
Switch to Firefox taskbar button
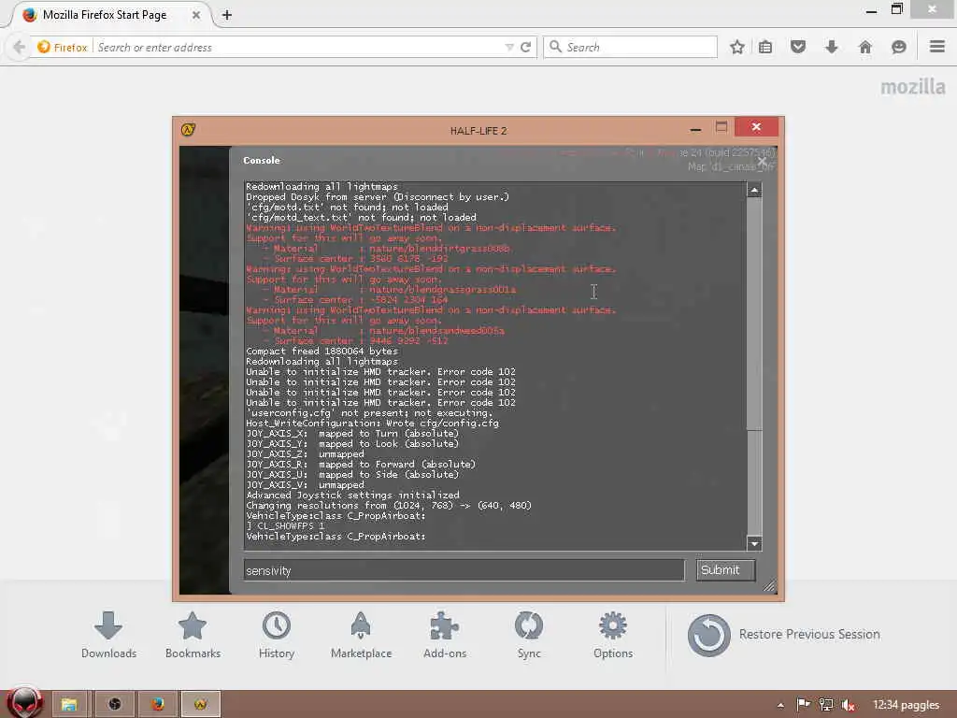tap(157, 705)
